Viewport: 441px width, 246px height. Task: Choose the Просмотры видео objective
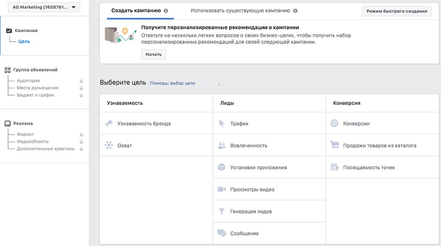(270, 189)
